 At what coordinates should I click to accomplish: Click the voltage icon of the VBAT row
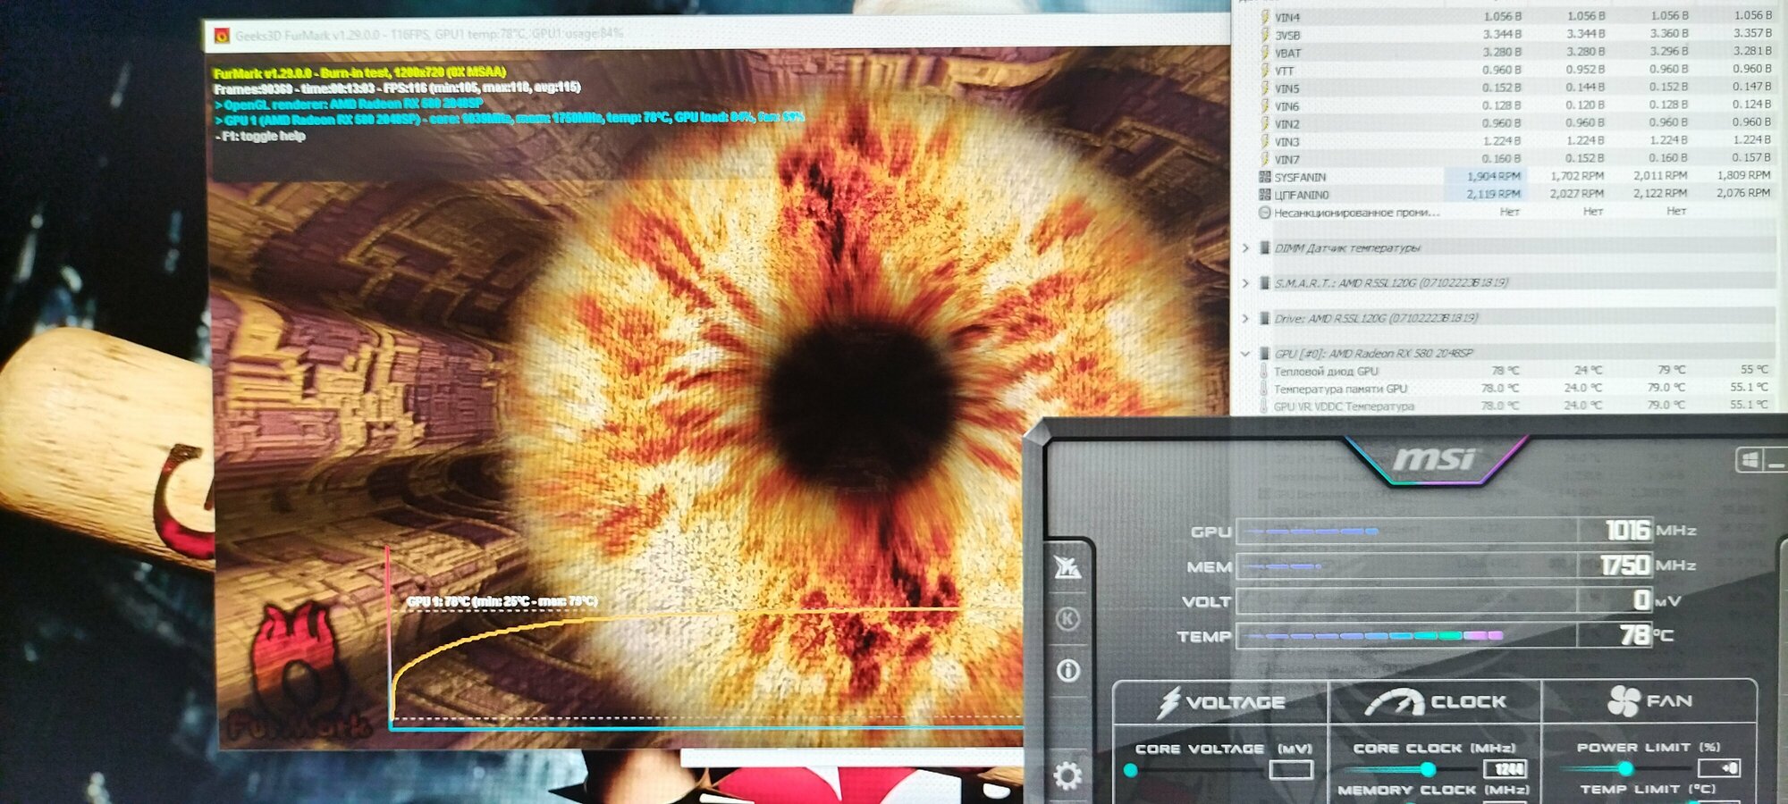(1265, 53)
